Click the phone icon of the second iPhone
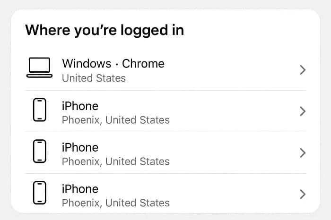The height and width of the screenshot is (220, 331). [x=39, y=151]
